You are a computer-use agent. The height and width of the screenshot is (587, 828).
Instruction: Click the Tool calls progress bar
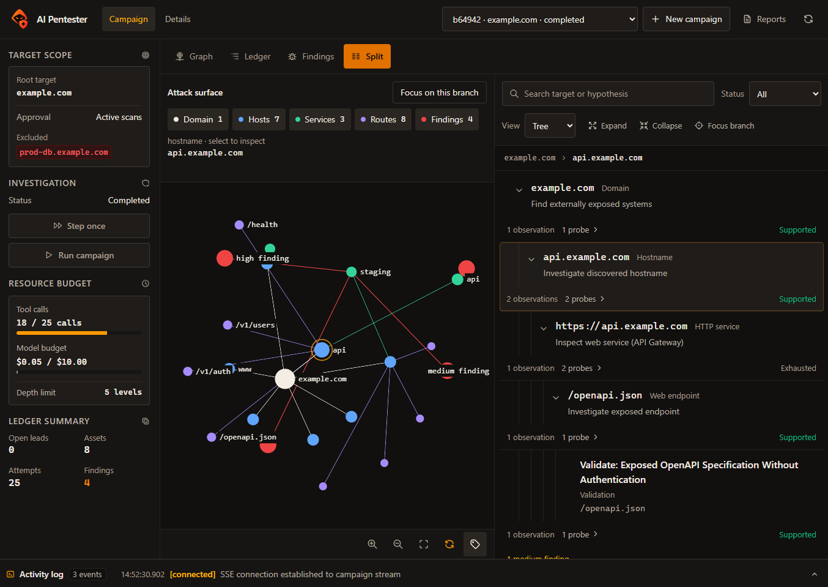tap(79, 333)
